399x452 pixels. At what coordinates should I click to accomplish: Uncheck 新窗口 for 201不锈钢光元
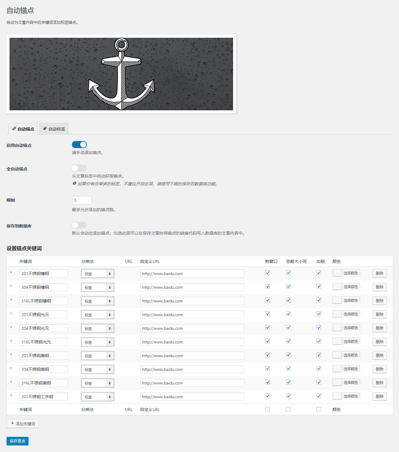pyautogui.click(x=268, y=314)
